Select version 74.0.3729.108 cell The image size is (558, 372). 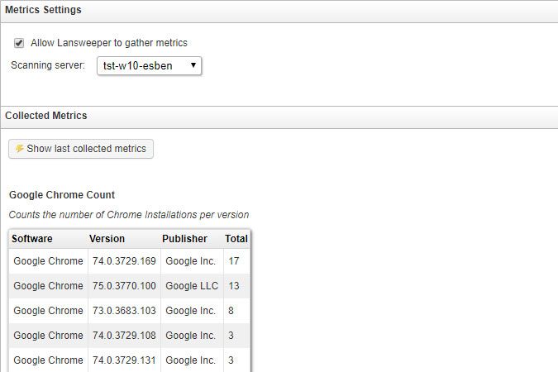123,336
